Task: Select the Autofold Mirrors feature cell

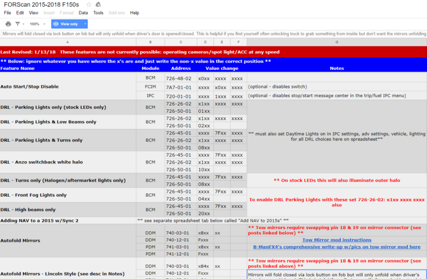Action: (x=68, y=241)
